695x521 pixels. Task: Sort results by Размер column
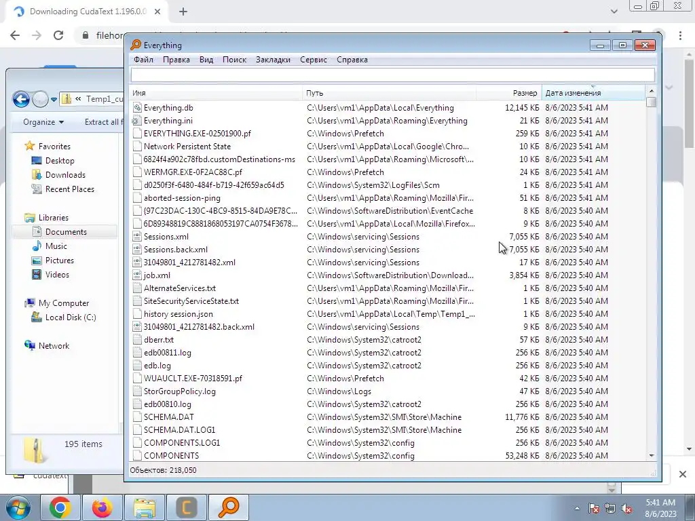[x=509, y=93]
